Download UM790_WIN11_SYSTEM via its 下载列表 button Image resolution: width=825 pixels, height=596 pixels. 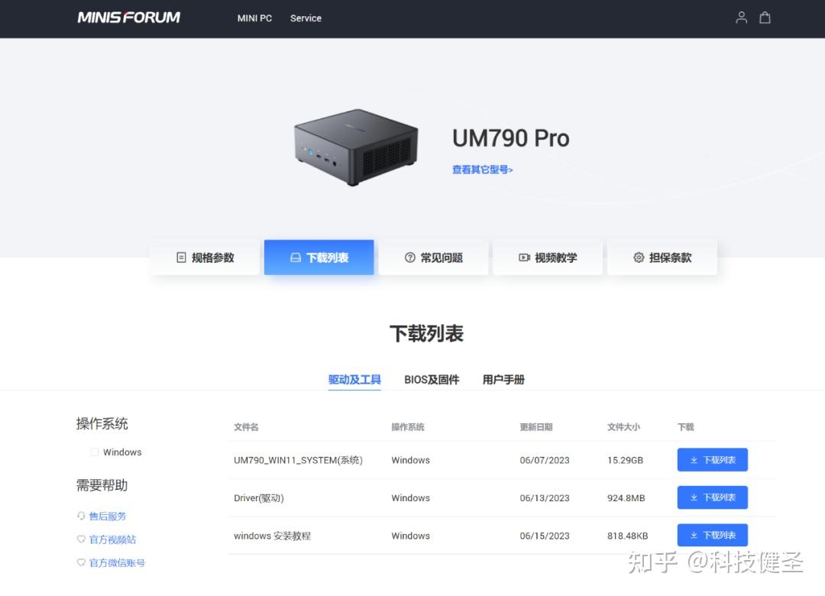tap(712, 459)
